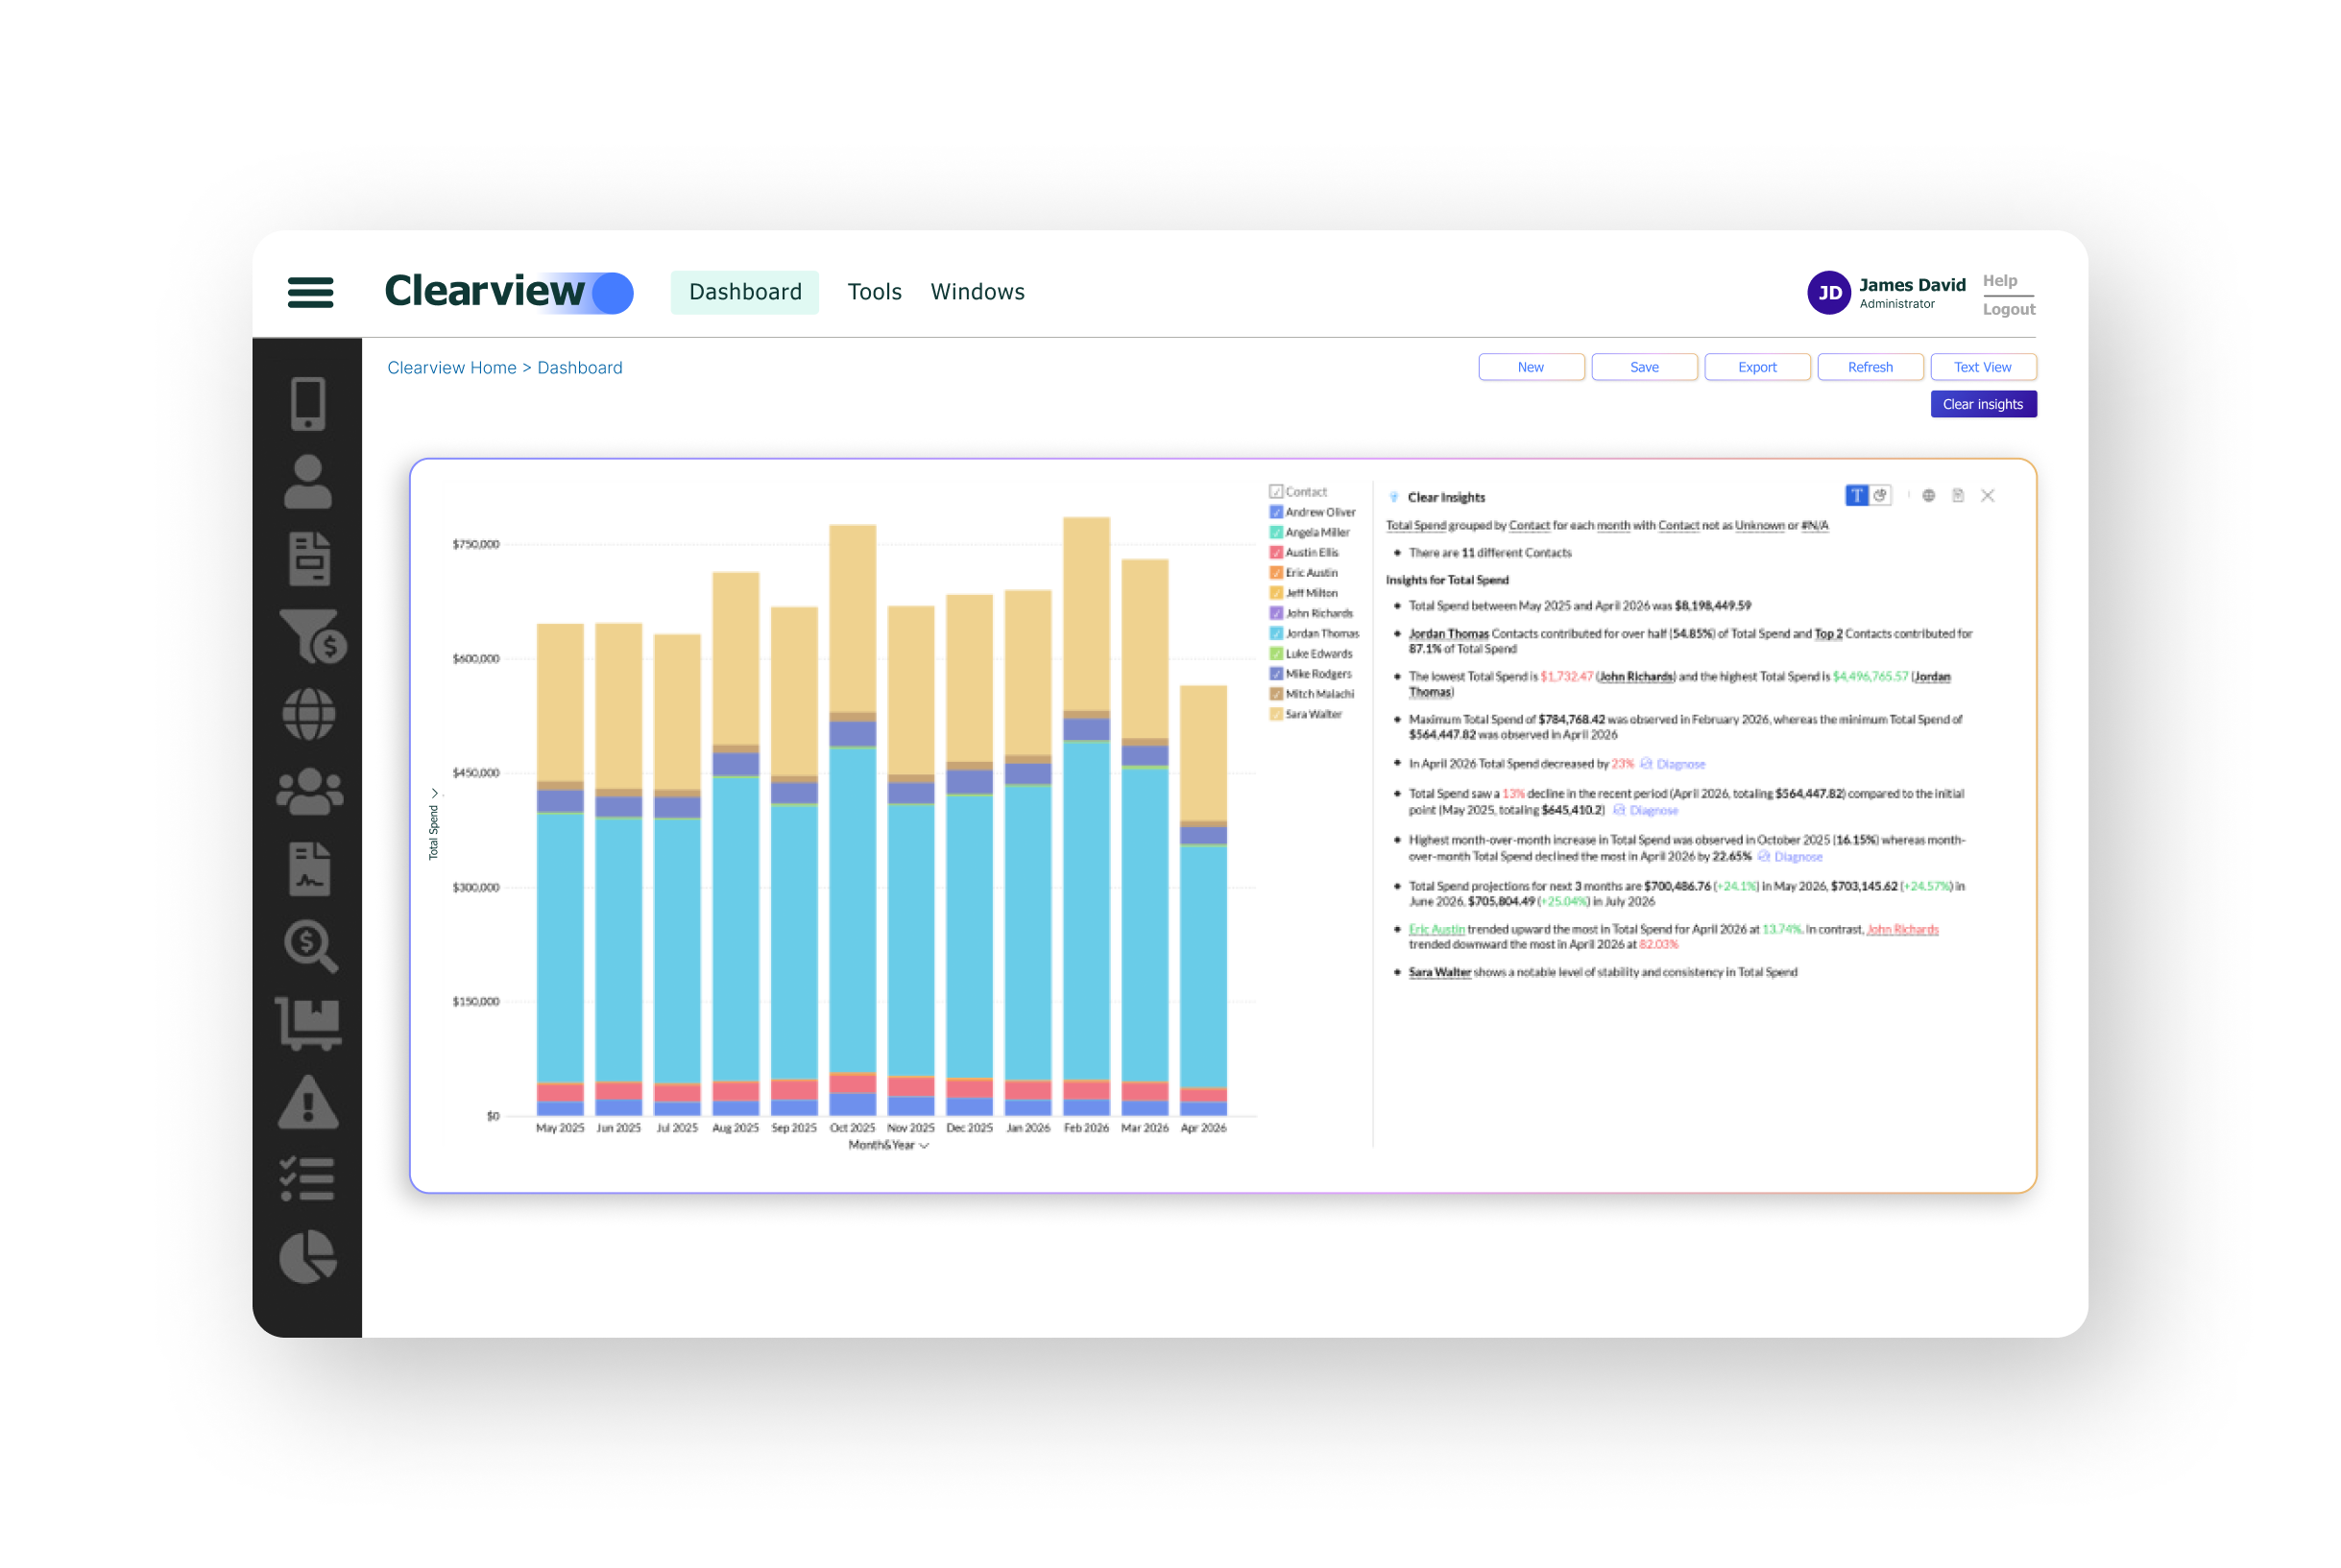The height and width of the screenshot is (1568, 2341).
Task: Open the single user sidebar icon
Action: pyautogui.click(x=308, y=482)
